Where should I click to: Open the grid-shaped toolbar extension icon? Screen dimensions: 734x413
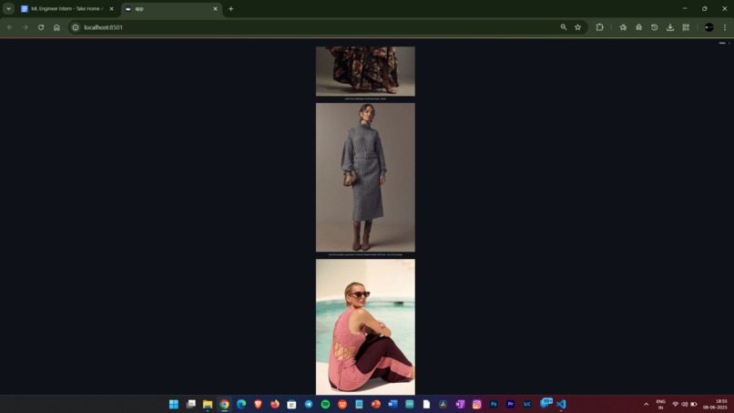pos(686,27)
